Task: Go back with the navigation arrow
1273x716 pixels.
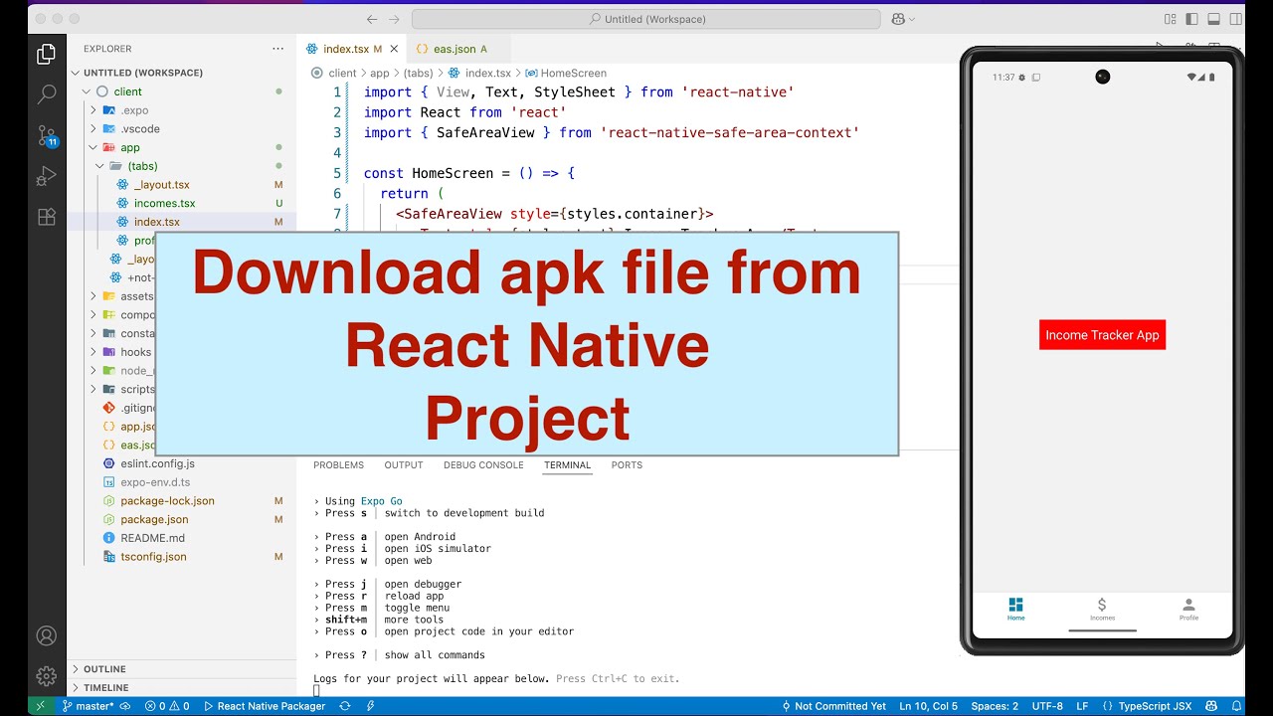Action: pos(372,19)
